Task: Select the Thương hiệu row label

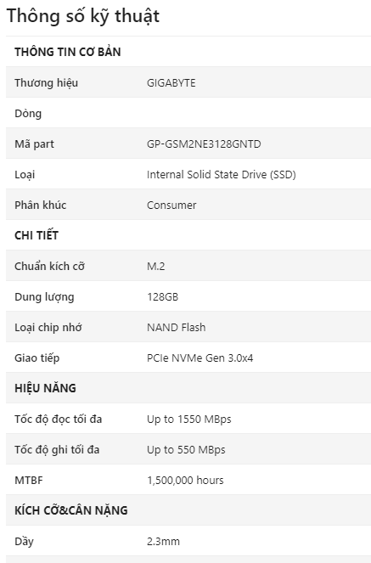Action: click(47, 83)
